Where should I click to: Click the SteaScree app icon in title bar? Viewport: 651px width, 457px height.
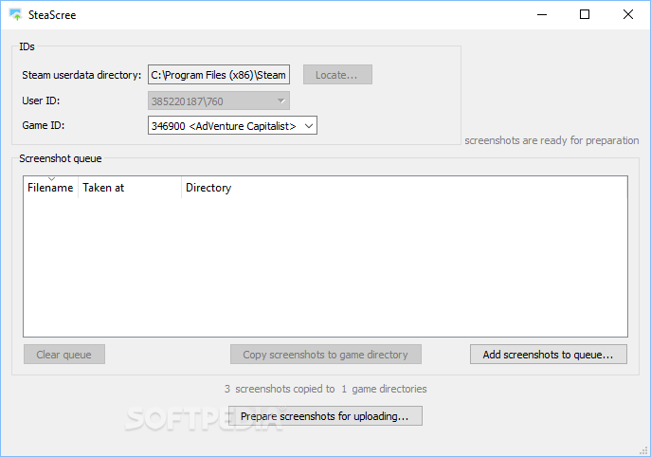pos(16,14)
